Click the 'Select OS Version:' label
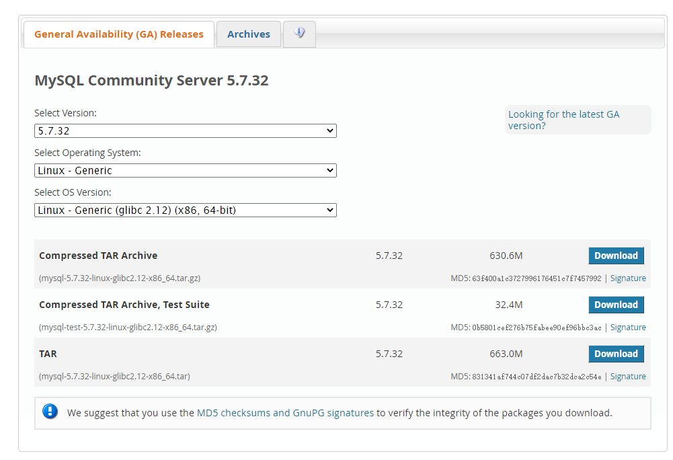673x460 pixels. pos(73,192)
